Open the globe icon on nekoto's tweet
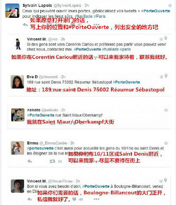 (x=166, y=110)
